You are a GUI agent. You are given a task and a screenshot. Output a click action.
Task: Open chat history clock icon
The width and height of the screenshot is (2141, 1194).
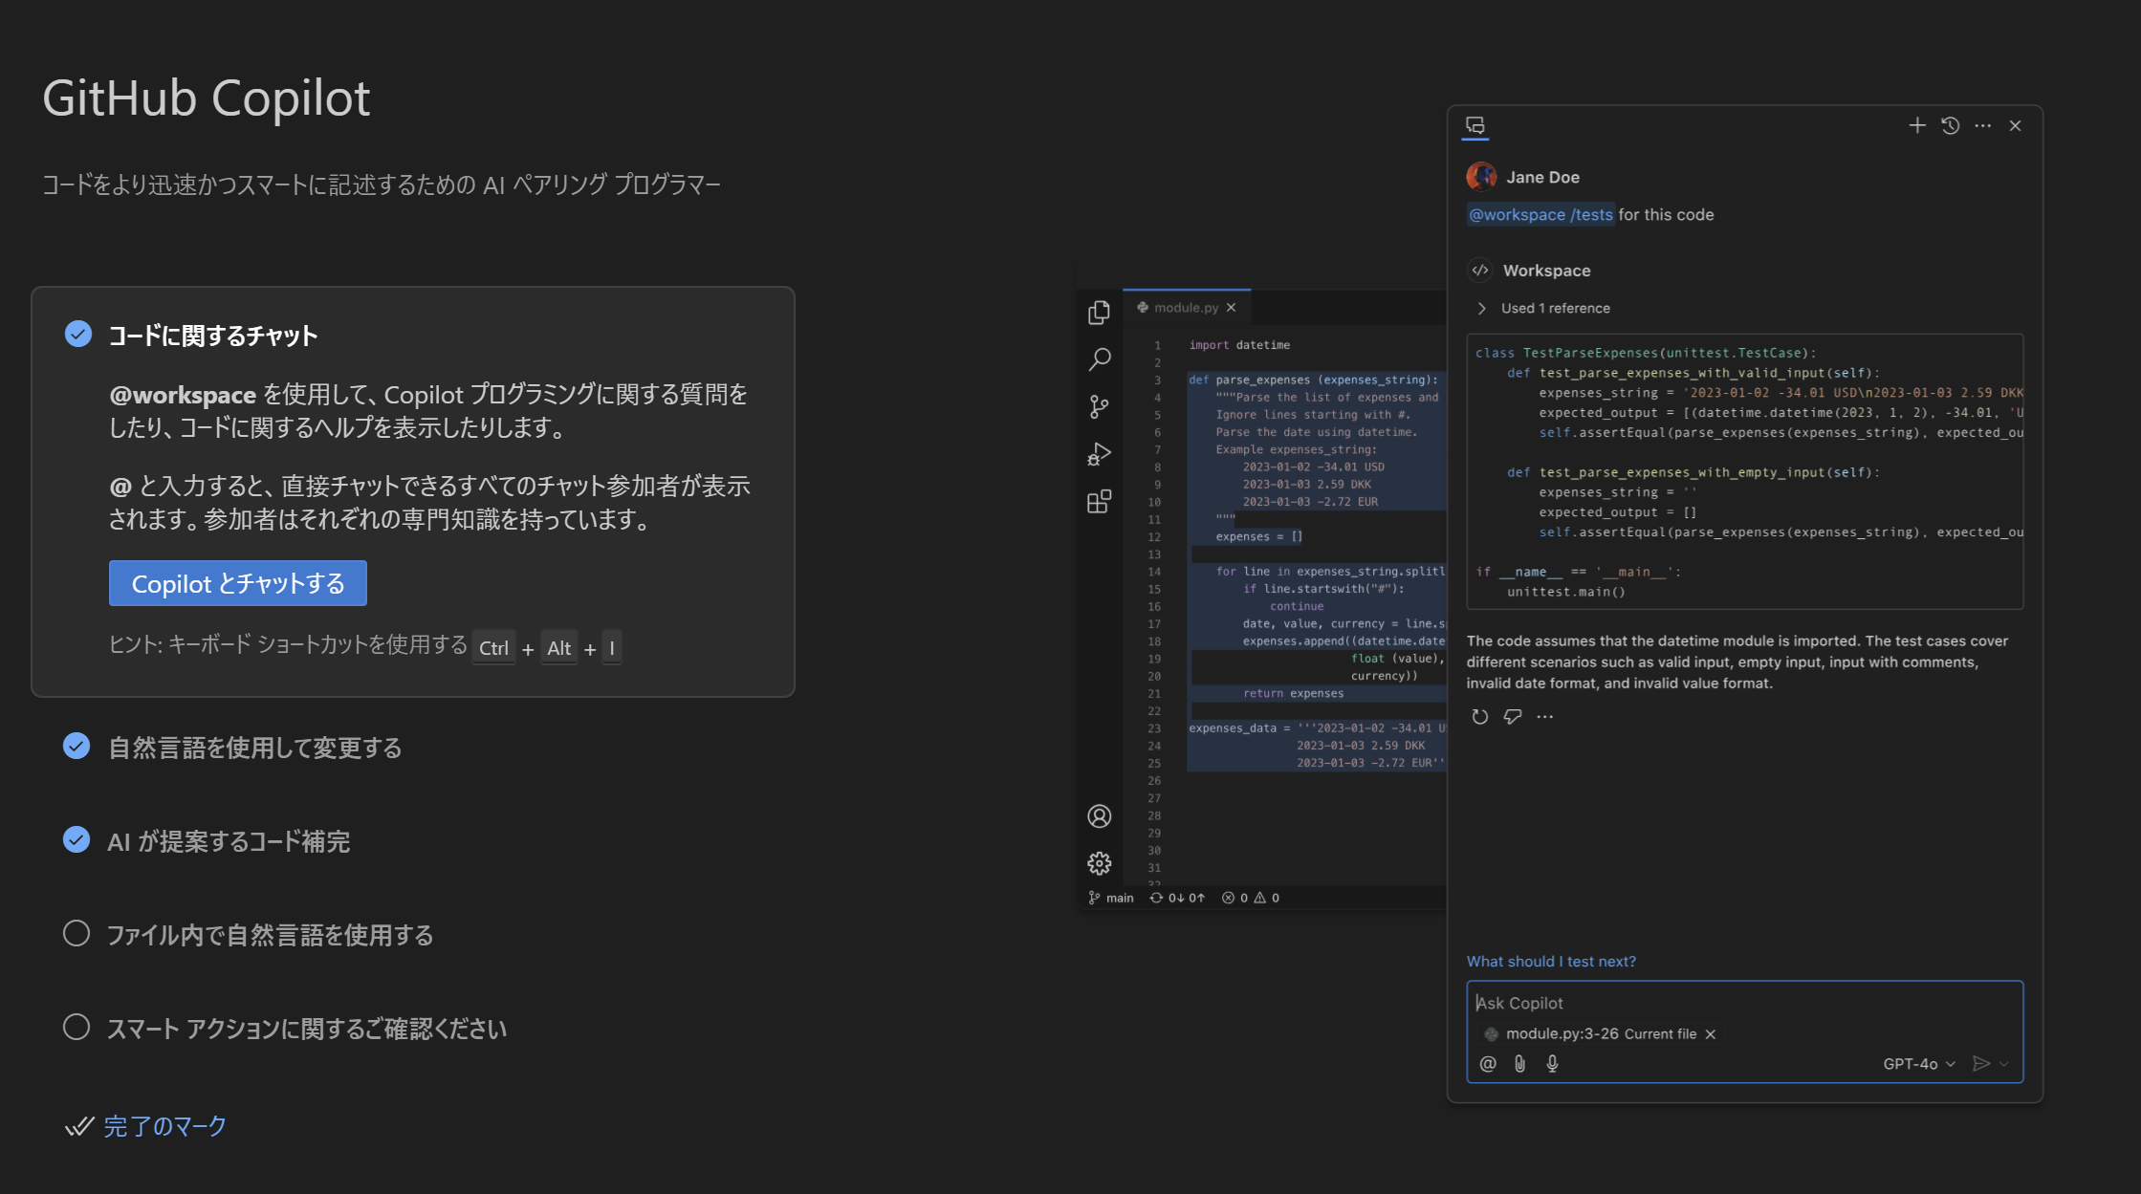pyautogui.click(x=1950, y=125)
